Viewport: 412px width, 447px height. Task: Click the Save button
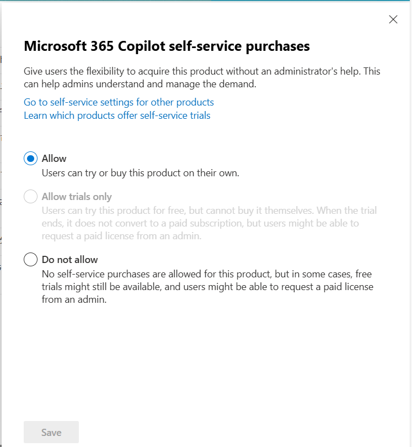pos(51,432)
